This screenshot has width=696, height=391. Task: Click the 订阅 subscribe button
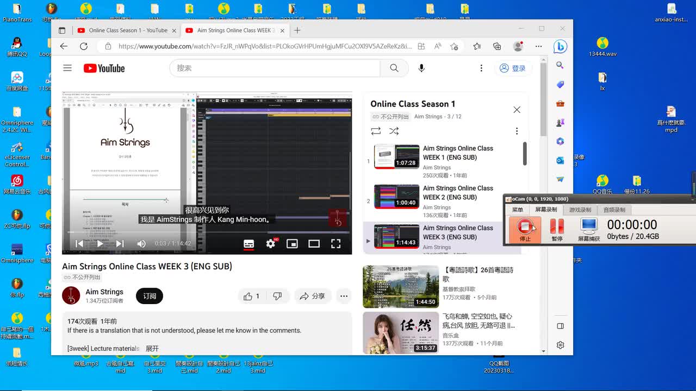click(150, 296)
